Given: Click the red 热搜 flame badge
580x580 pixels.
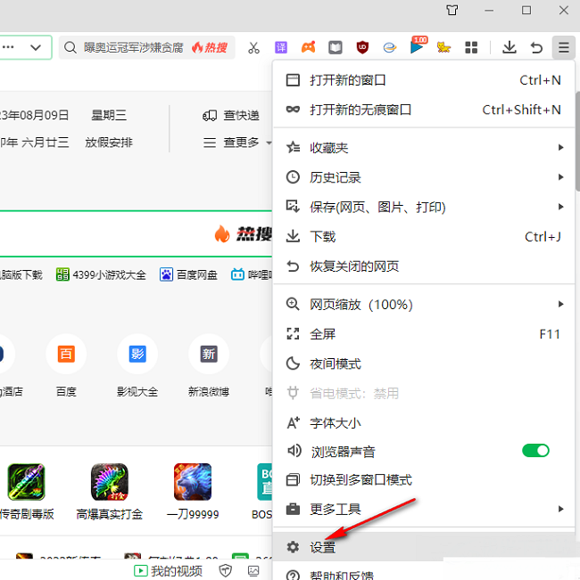Looking at the screenshot, I should [x=210, y=47].
